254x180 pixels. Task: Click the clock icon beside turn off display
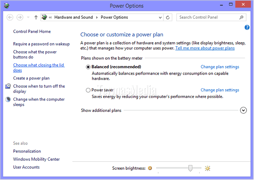click(8, 86)
